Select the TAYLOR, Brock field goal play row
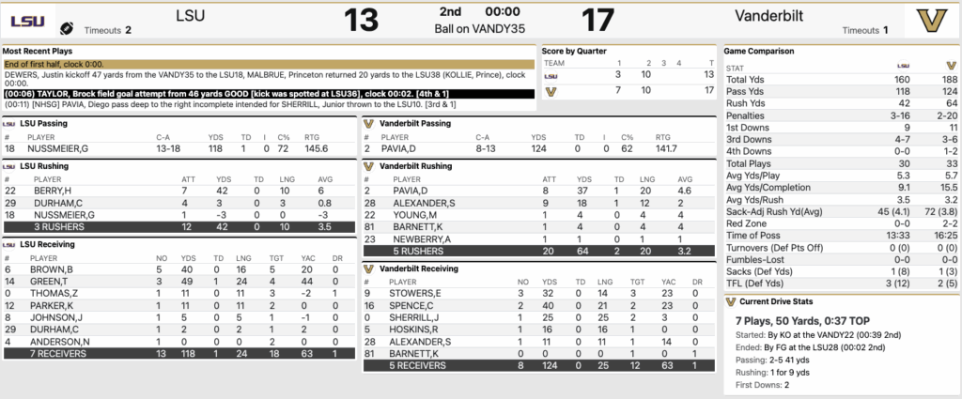Viewport: 962px width, 399px height. coord(268,93)
